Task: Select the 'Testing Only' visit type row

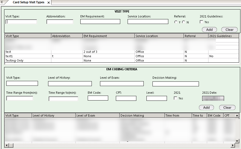Action: tap(122, 60)
